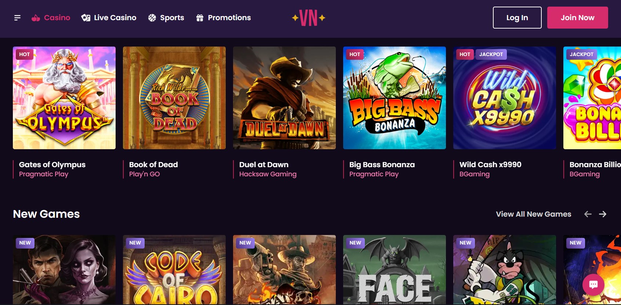
Task: Click the Sports ball icon
Action: click(x=152, y=18)
